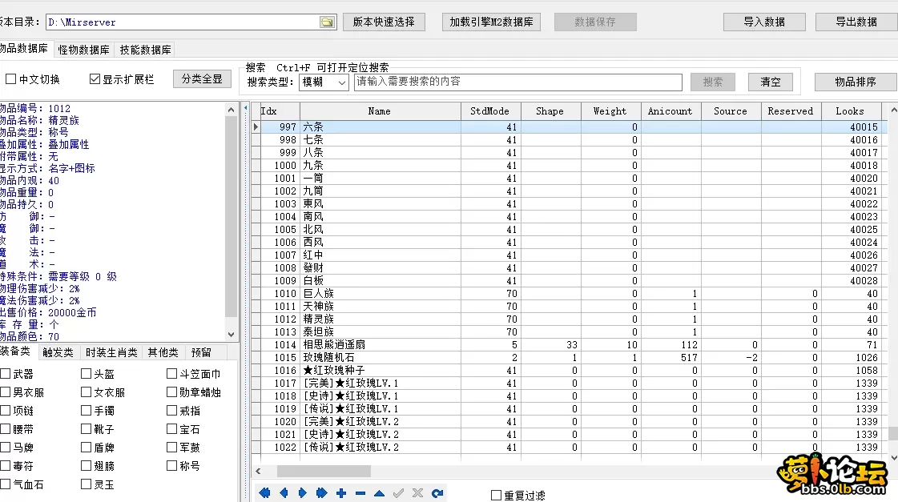Go to previous record using blue left arrow

(x=284, y=493)
